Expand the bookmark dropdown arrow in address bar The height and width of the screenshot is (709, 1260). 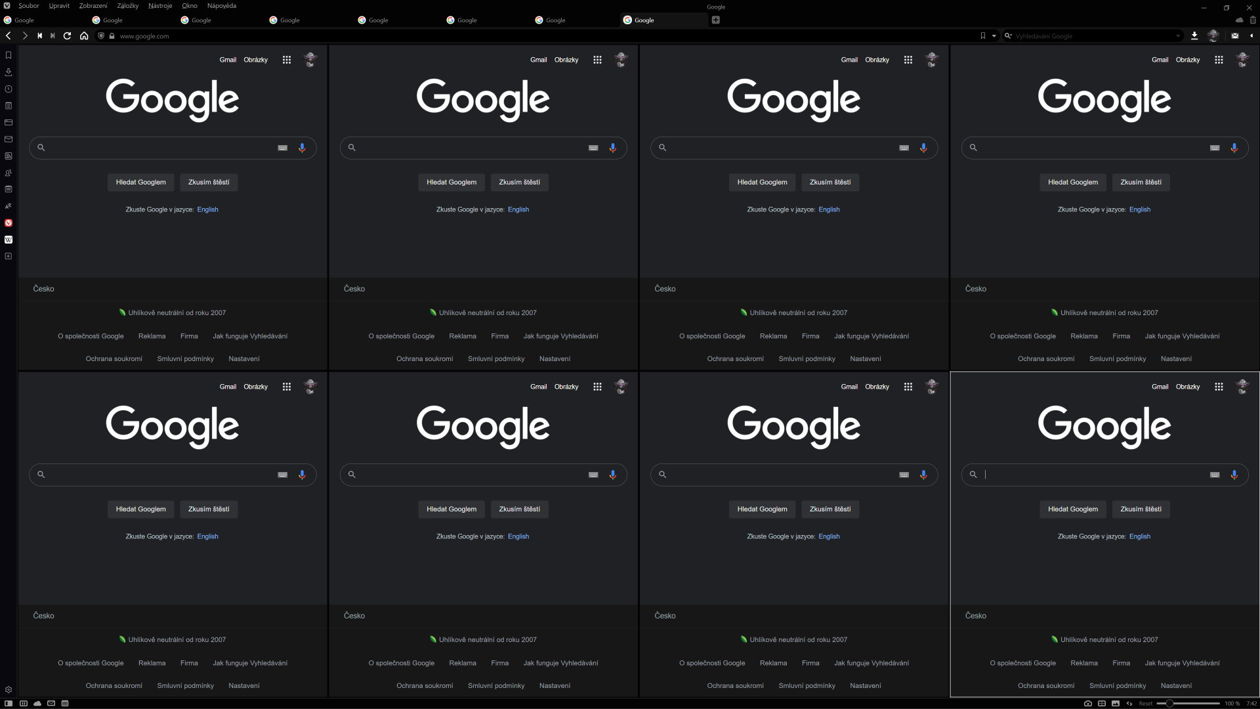(x=994, y=36)
